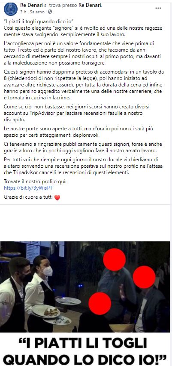Click the globe public audience icon

[50, 12]
